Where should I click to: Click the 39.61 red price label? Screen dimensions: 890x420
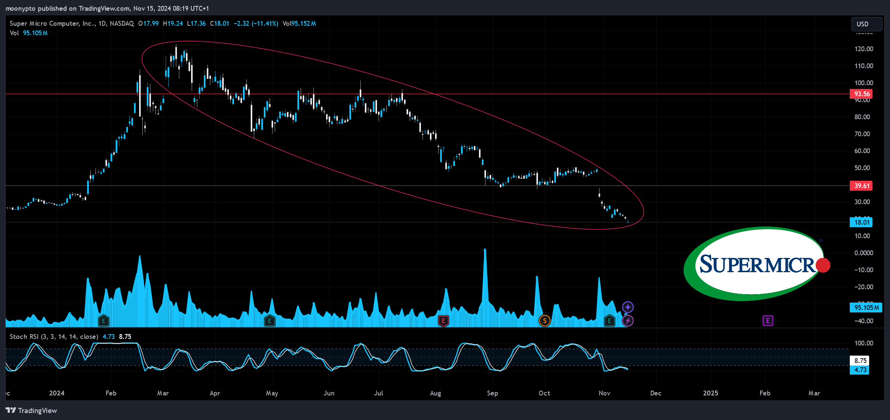[x=861, y=186]
